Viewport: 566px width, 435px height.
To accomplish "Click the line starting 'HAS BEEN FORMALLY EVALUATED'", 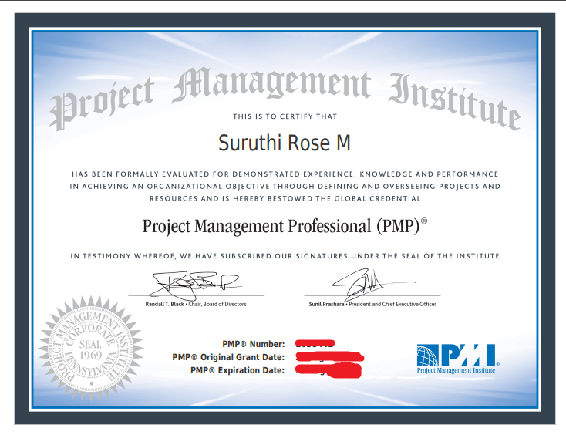I will (x=285, y=174).
